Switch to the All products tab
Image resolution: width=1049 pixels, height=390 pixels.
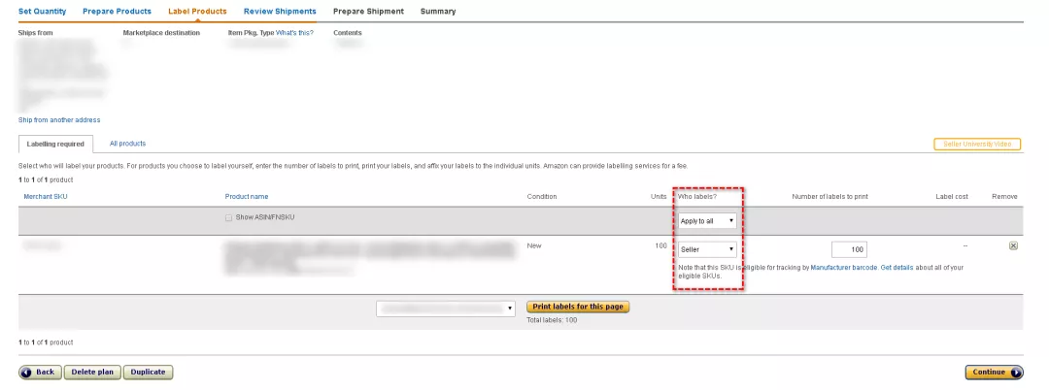click(x=128, y=144)
